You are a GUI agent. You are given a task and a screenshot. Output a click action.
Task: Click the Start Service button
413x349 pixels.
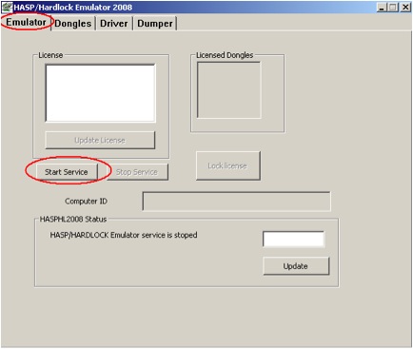pos(67,172)
